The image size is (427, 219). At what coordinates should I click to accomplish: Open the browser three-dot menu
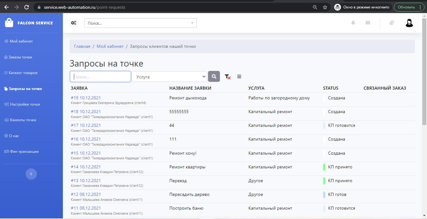point(420,7)
